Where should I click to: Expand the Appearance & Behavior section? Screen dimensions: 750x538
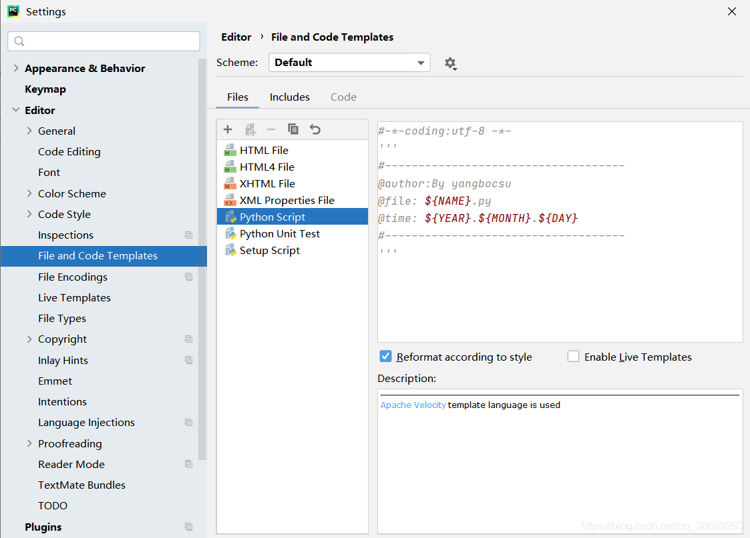tap(15, 67)
